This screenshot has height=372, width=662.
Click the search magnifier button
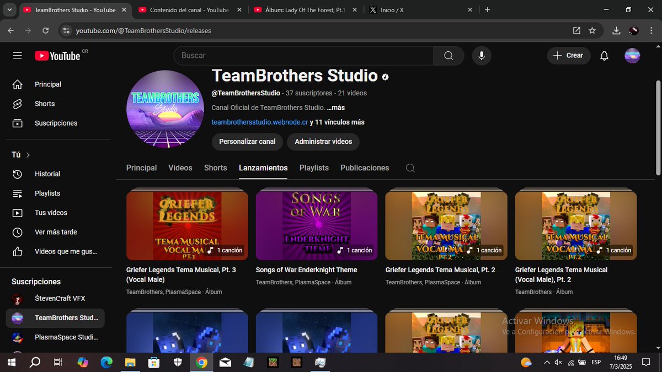point(449,56)
